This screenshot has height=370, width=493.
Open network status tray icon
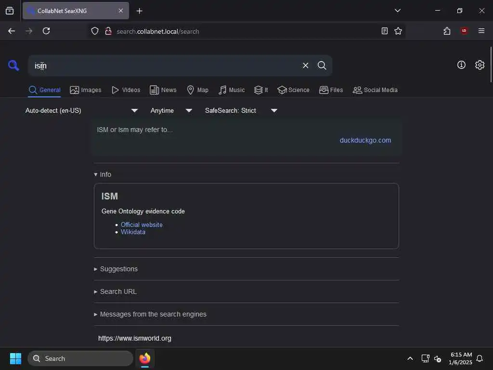click(425, 358)
